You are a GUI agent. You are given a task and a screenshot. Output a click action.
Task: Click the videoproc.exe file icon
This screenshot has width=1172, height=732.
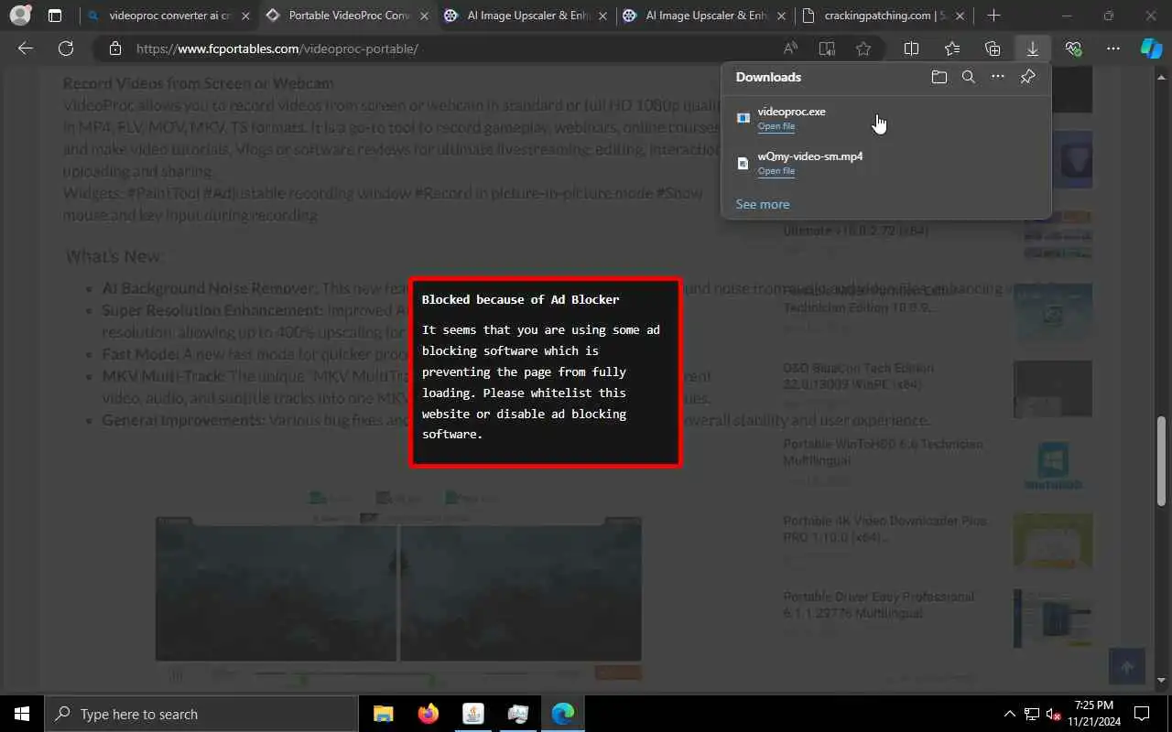[743, 118]
